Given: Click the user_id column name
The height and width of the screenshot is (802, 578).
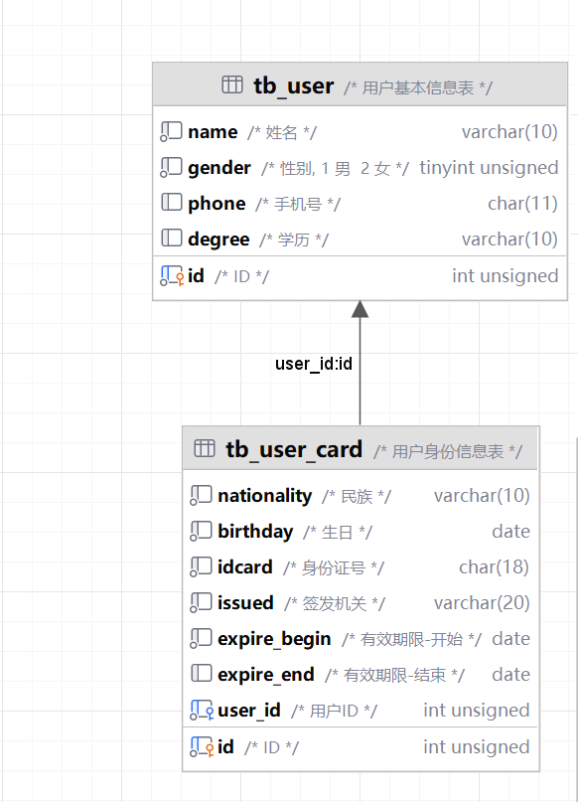Looking at the screenshot, I should click(x=249, y=711).
